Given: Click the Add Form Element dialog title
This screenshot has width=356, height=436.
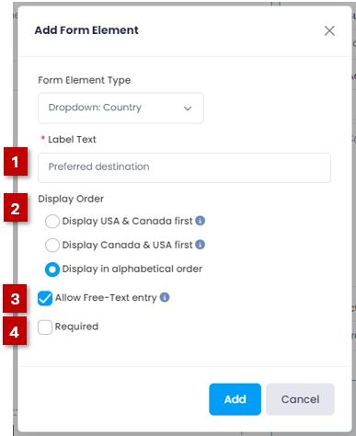Looking at the screenshot, I should point(86,30).
